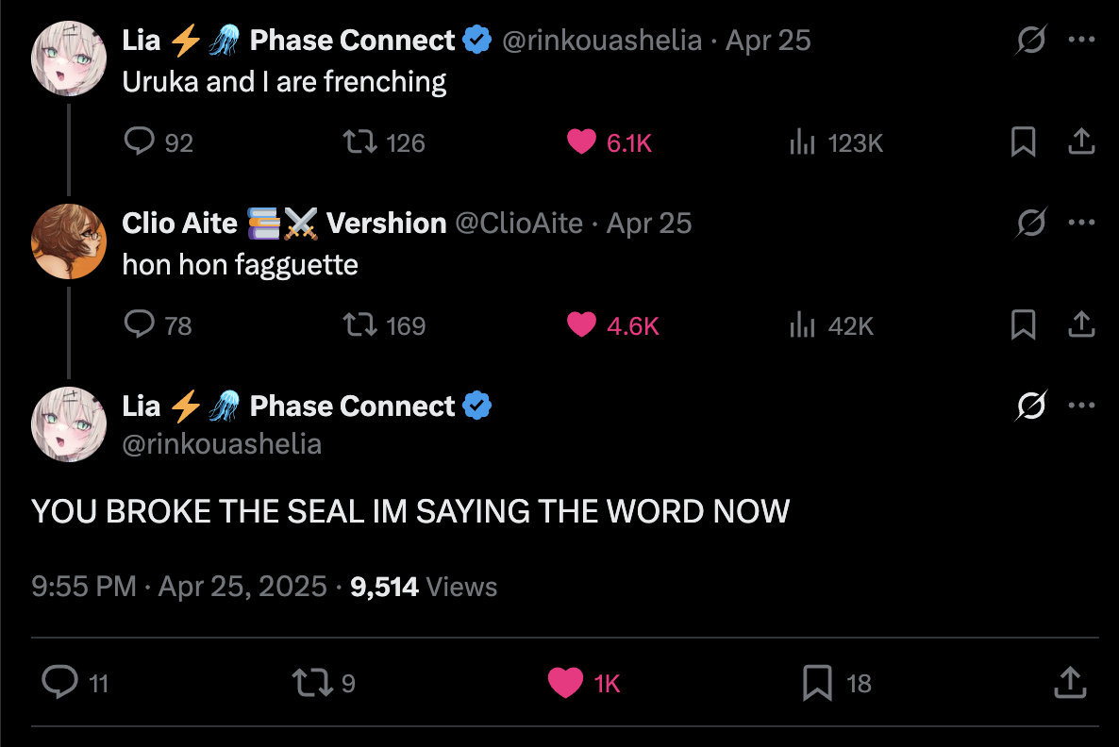
Task: Open Grok icon on first tweet
Action: click(1030, 41)
